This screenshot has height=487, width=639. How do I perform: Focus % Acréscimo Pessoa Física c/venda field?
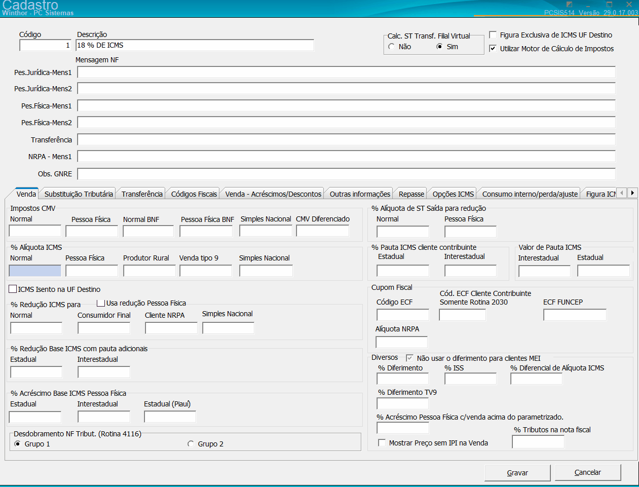[x=403, y=428]
